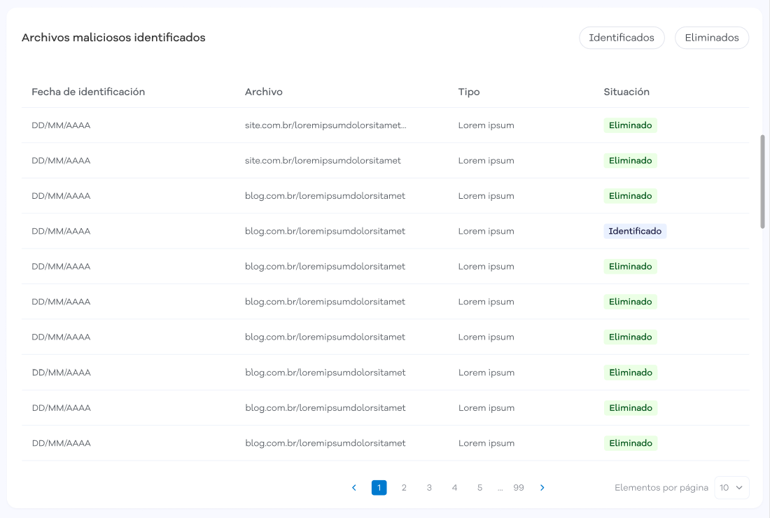This screenshot has height=518, width=770.
Task: Click the Tipo column header
Action: coord(469,92)
